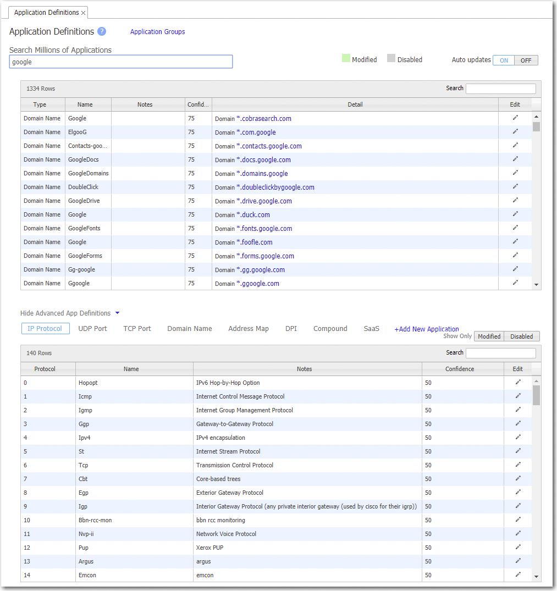The image size is (557, 591).
Task: Focus the top table Search box
Action: click(x=500, y=89)
